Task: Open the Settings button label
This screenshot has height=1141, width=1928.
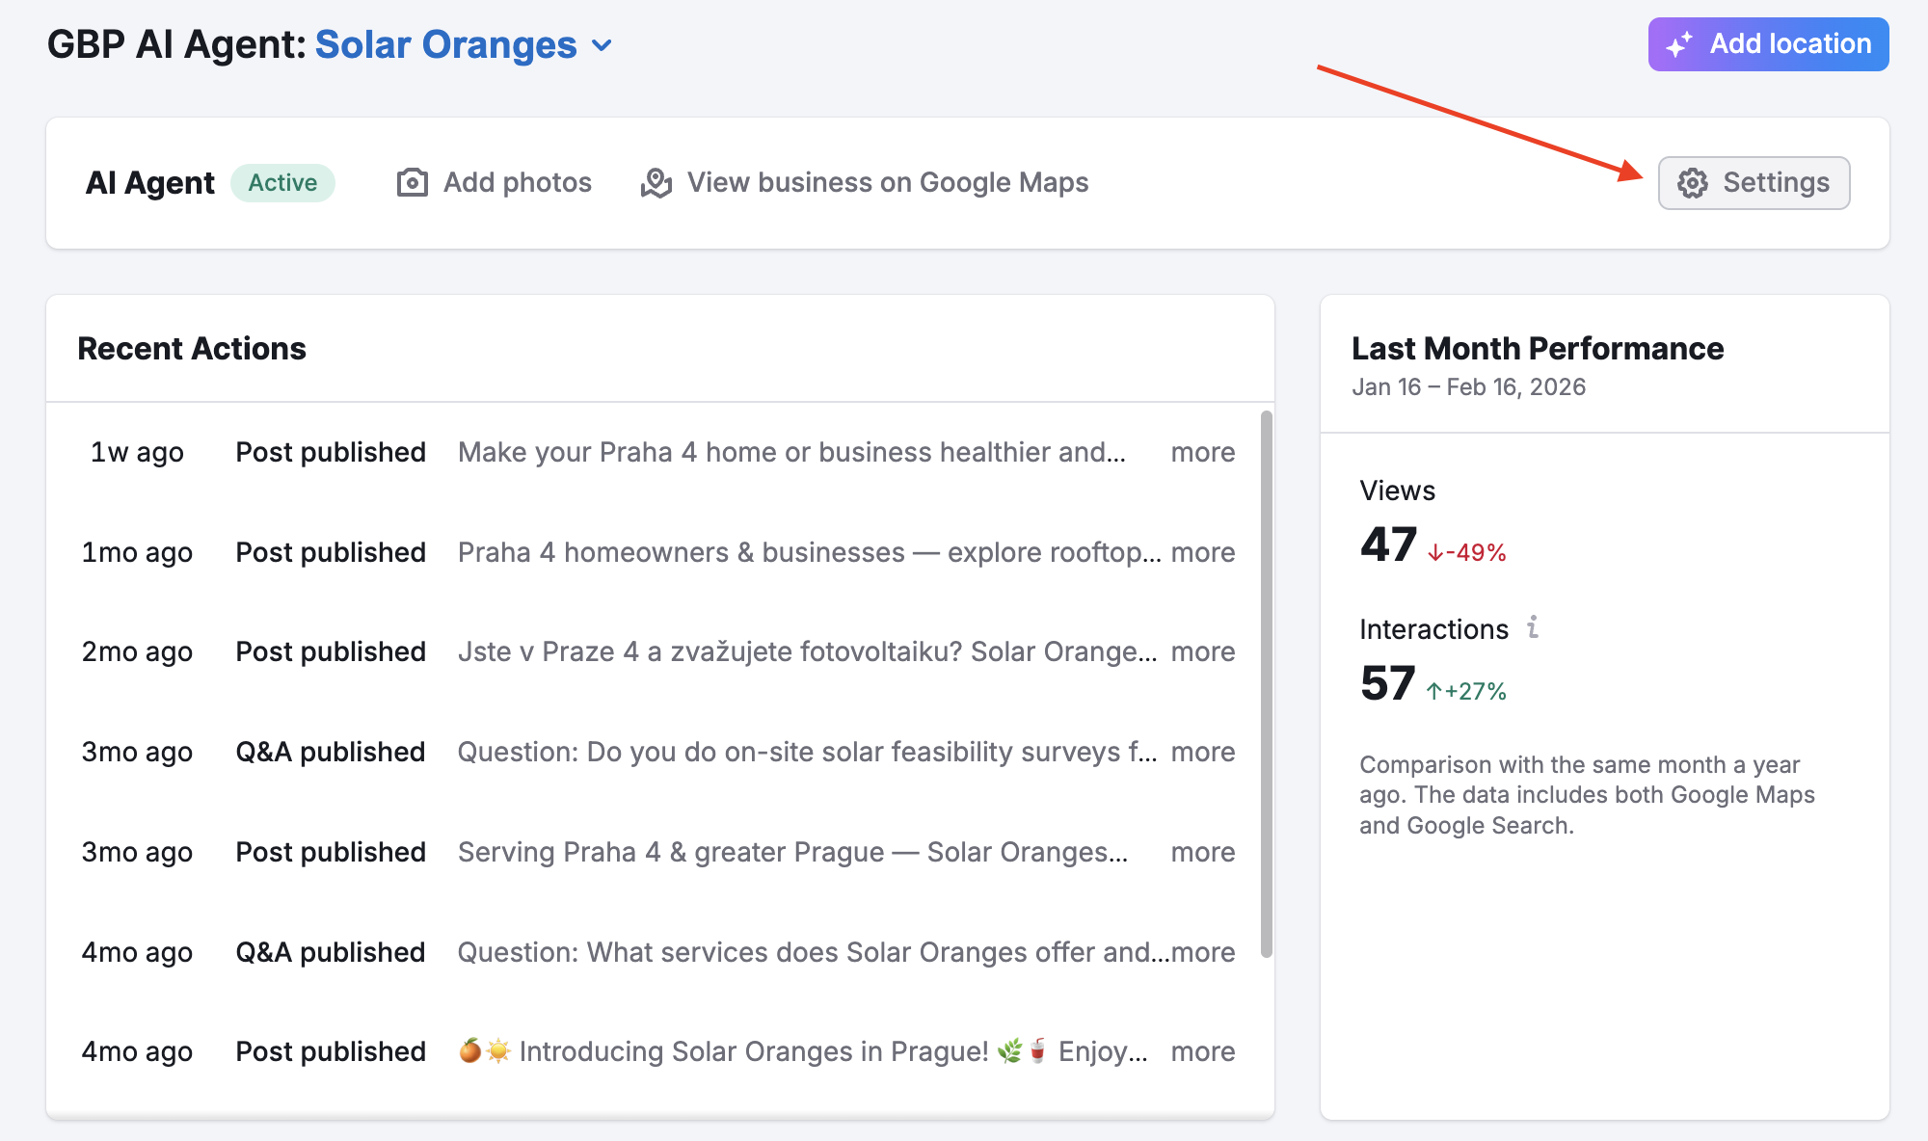Action: [x=1776, y=182]
